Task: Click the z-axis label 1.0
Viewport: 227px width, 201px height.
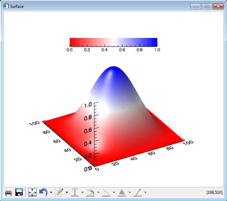Action: 88,105
